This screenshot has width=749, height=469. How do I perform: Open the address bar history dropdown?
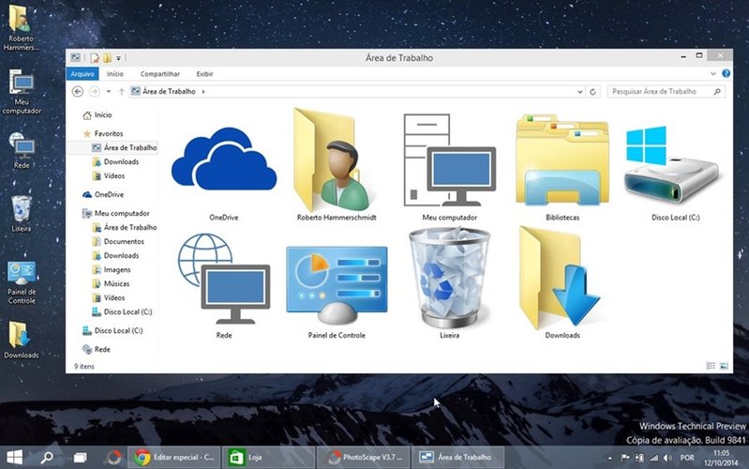pyautogui.click(x=580, y=91)
